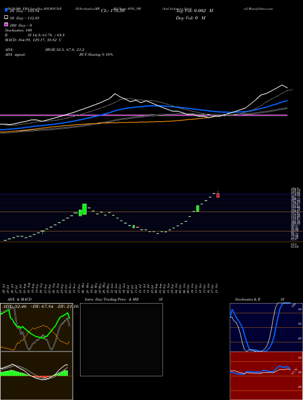This screenshot has width=303, height=400.
Task: Click the 'Intra Day Trading Price & MR' title
Action: [x=112, y=299]
